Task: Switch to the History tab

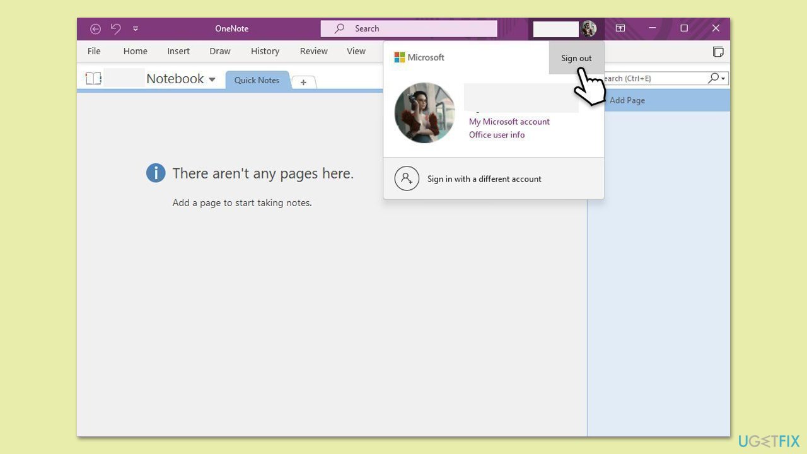Action: coord(265,51)
